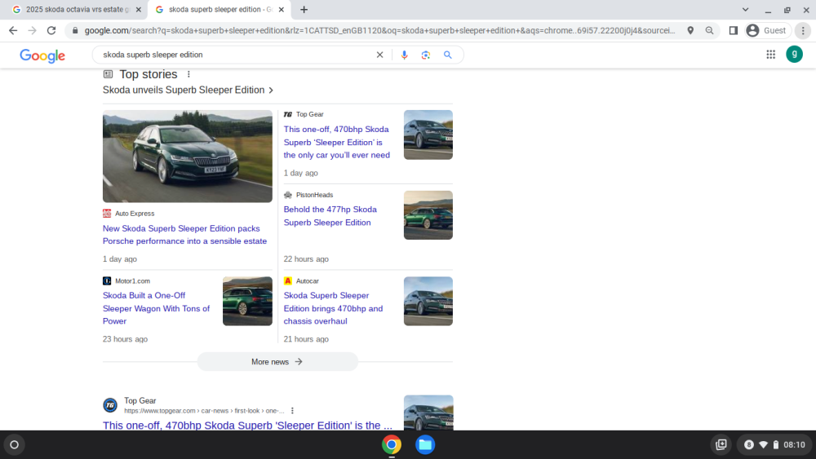Clear the search query with the X
Image resolution: width=816 pixels, height=459 pixels.
pyautogui.click(x=380, y=55)
